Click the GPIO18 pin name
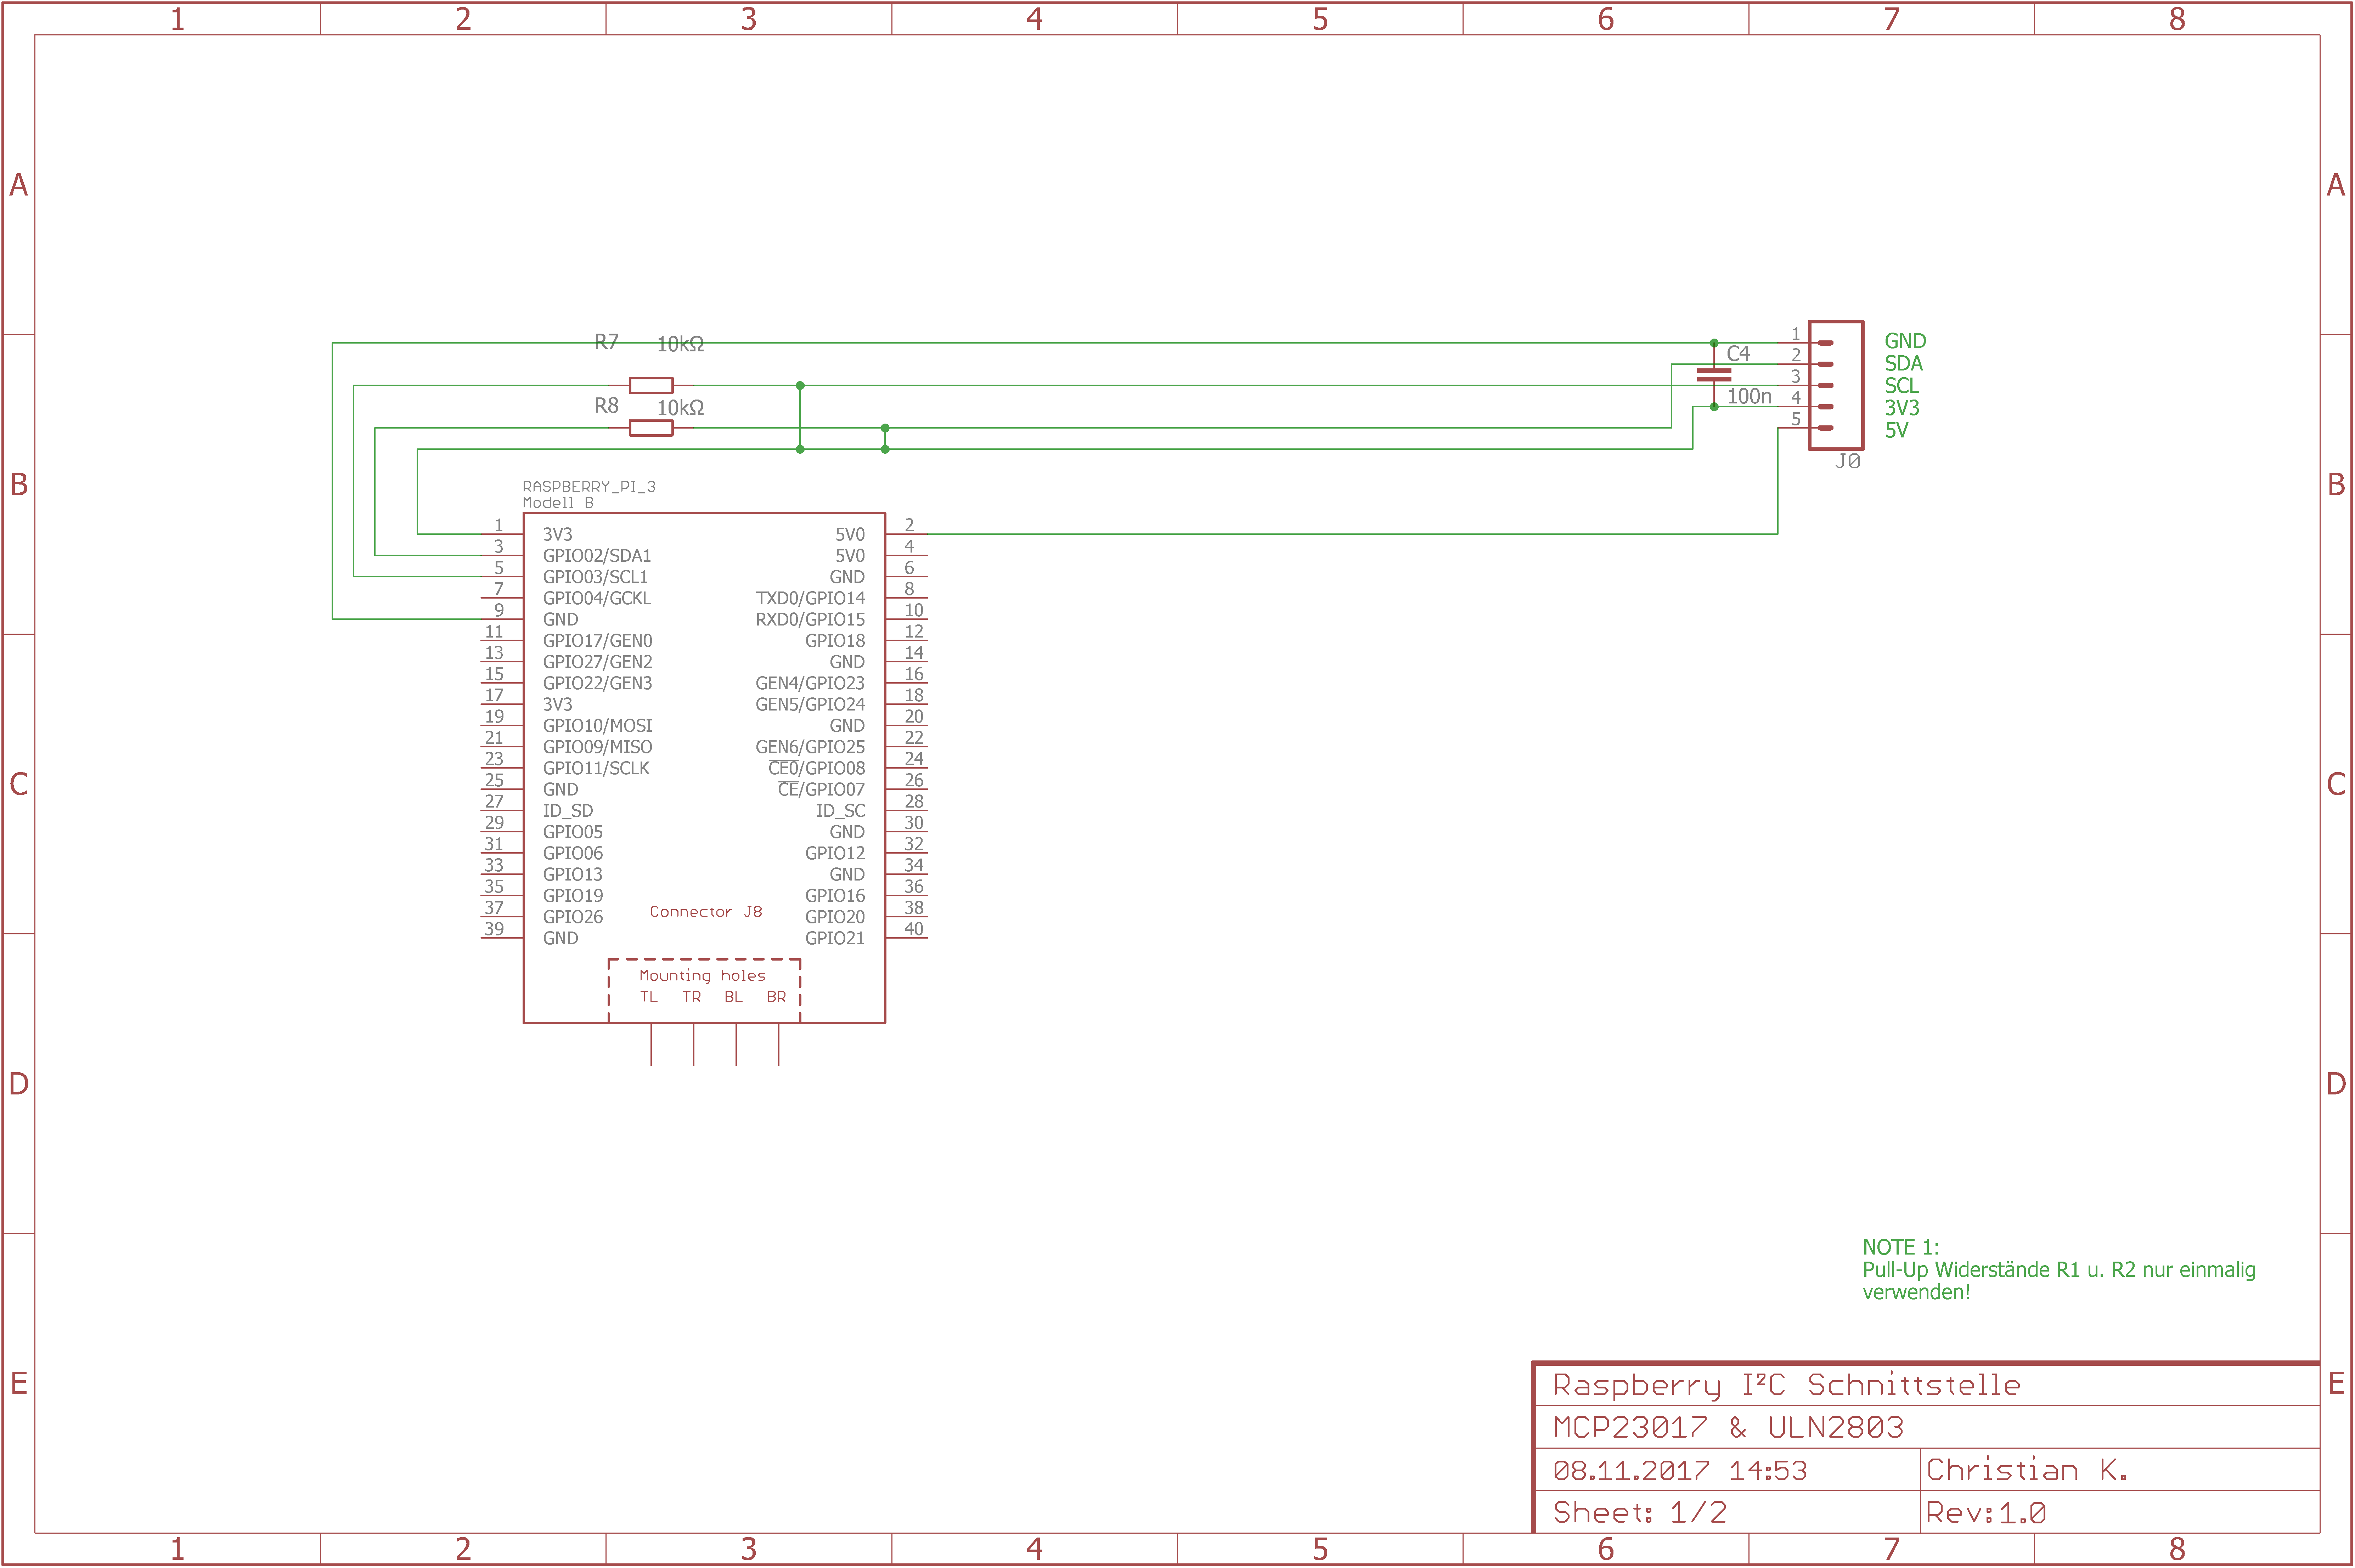The image size is (2355, 1568). [835, 641]
